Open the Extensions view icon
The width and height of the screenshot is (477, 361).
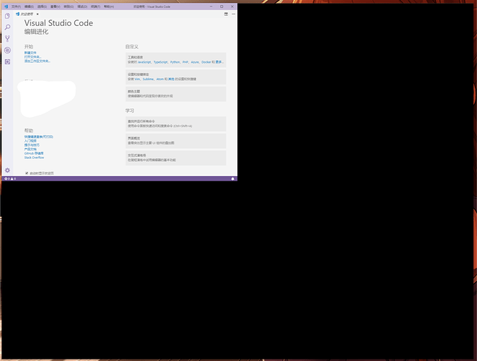[7, 62]
